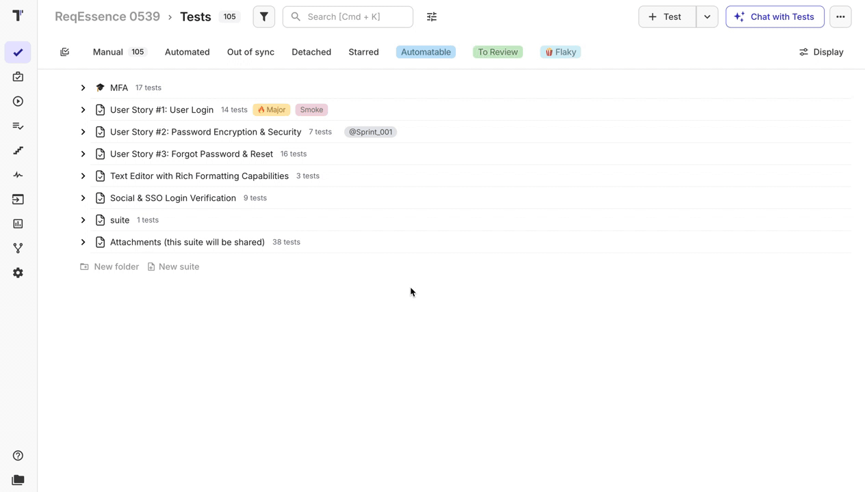Open Text Editor with Rich Formatting Capabilities suite
The width and height of the screenshot is (865, 492).
[199, 176]
